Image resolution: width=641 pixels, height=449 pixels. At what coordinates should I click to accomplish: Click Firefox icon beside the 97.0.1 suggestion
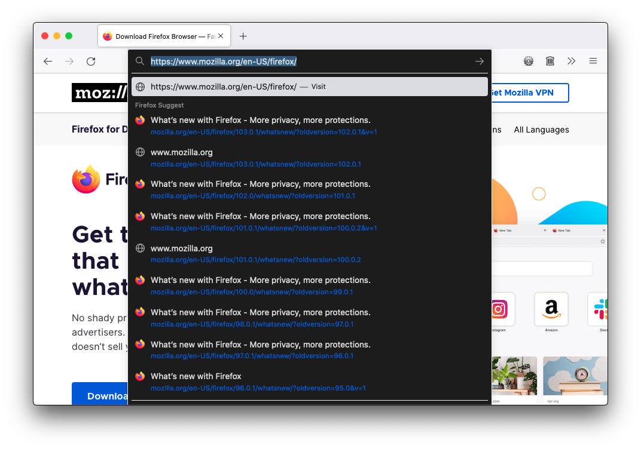point(140,344)
